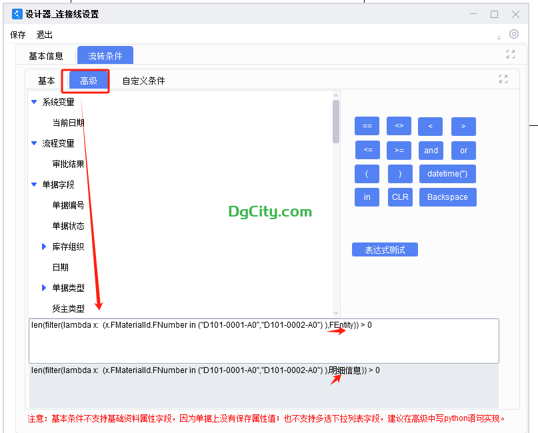Exit the designer via 退出
Screen dimensions: 538x433
[43, 34]
